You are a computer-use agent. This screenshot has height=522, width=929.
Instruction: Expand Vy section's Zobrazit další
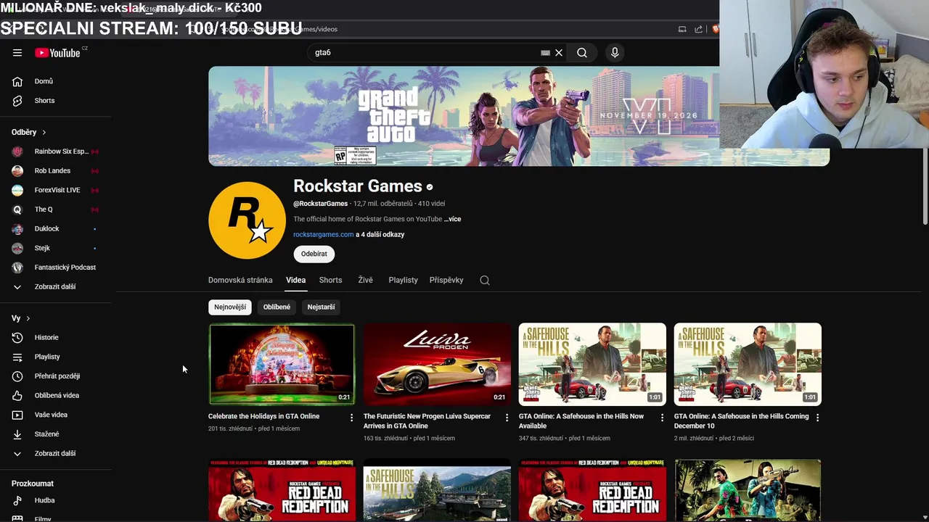tap(56, 454)
